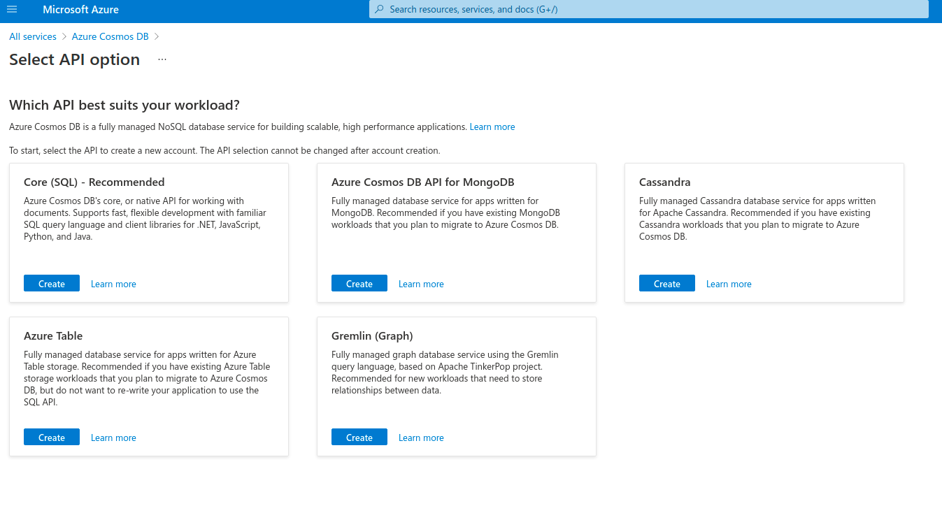
Task: Select the Core (SQL) - Recommended heading
Action: point(94,182)
